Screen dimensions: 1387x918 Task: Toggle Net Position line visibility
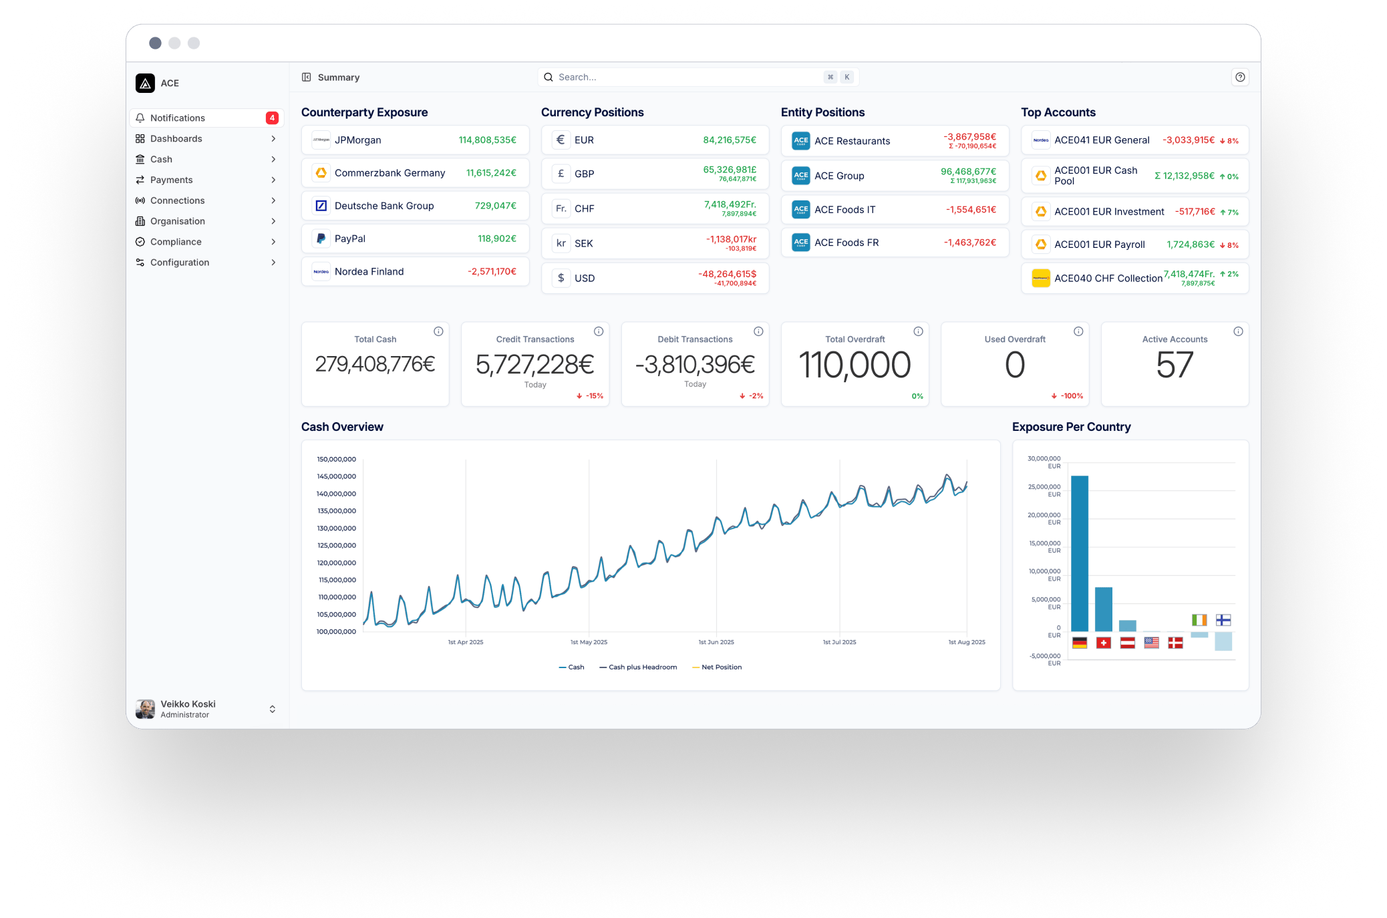pyautogui.click(x=718, y=667)
